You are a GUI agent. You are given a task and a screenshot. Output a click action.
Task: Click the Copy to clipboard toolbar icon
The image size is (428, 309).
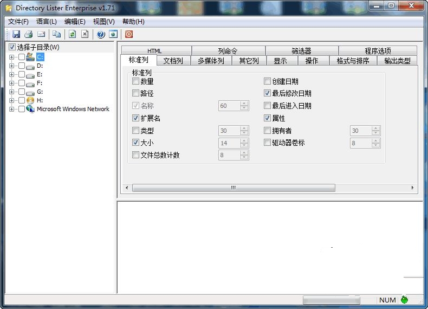pos(56,34)
